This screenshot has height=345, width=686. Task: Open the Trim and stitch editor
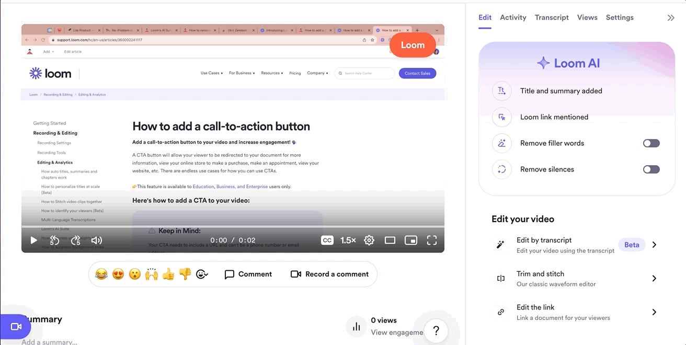click(654, 278)
